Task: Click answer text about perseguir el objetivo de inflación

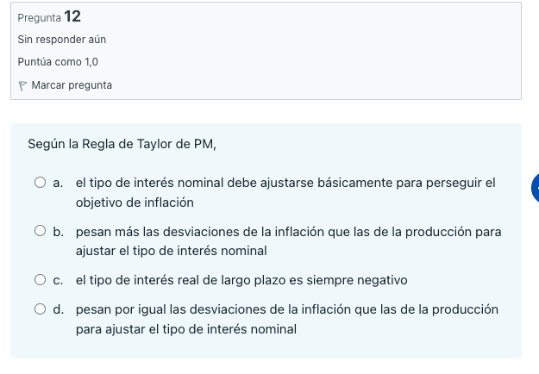Action: coord(285,192)
